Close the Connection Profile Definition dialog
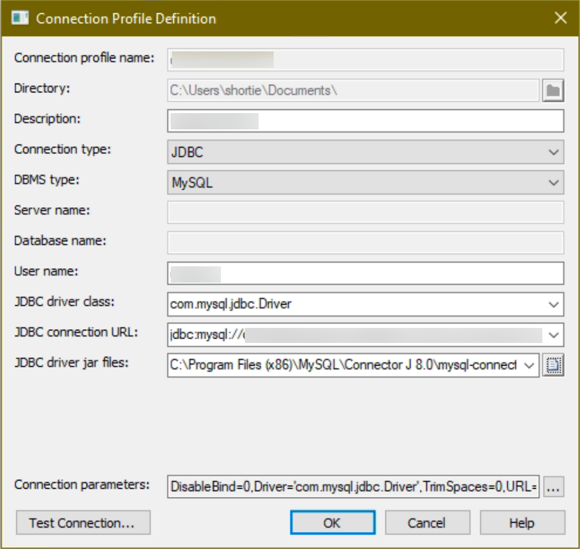 [x=561, y=18]
